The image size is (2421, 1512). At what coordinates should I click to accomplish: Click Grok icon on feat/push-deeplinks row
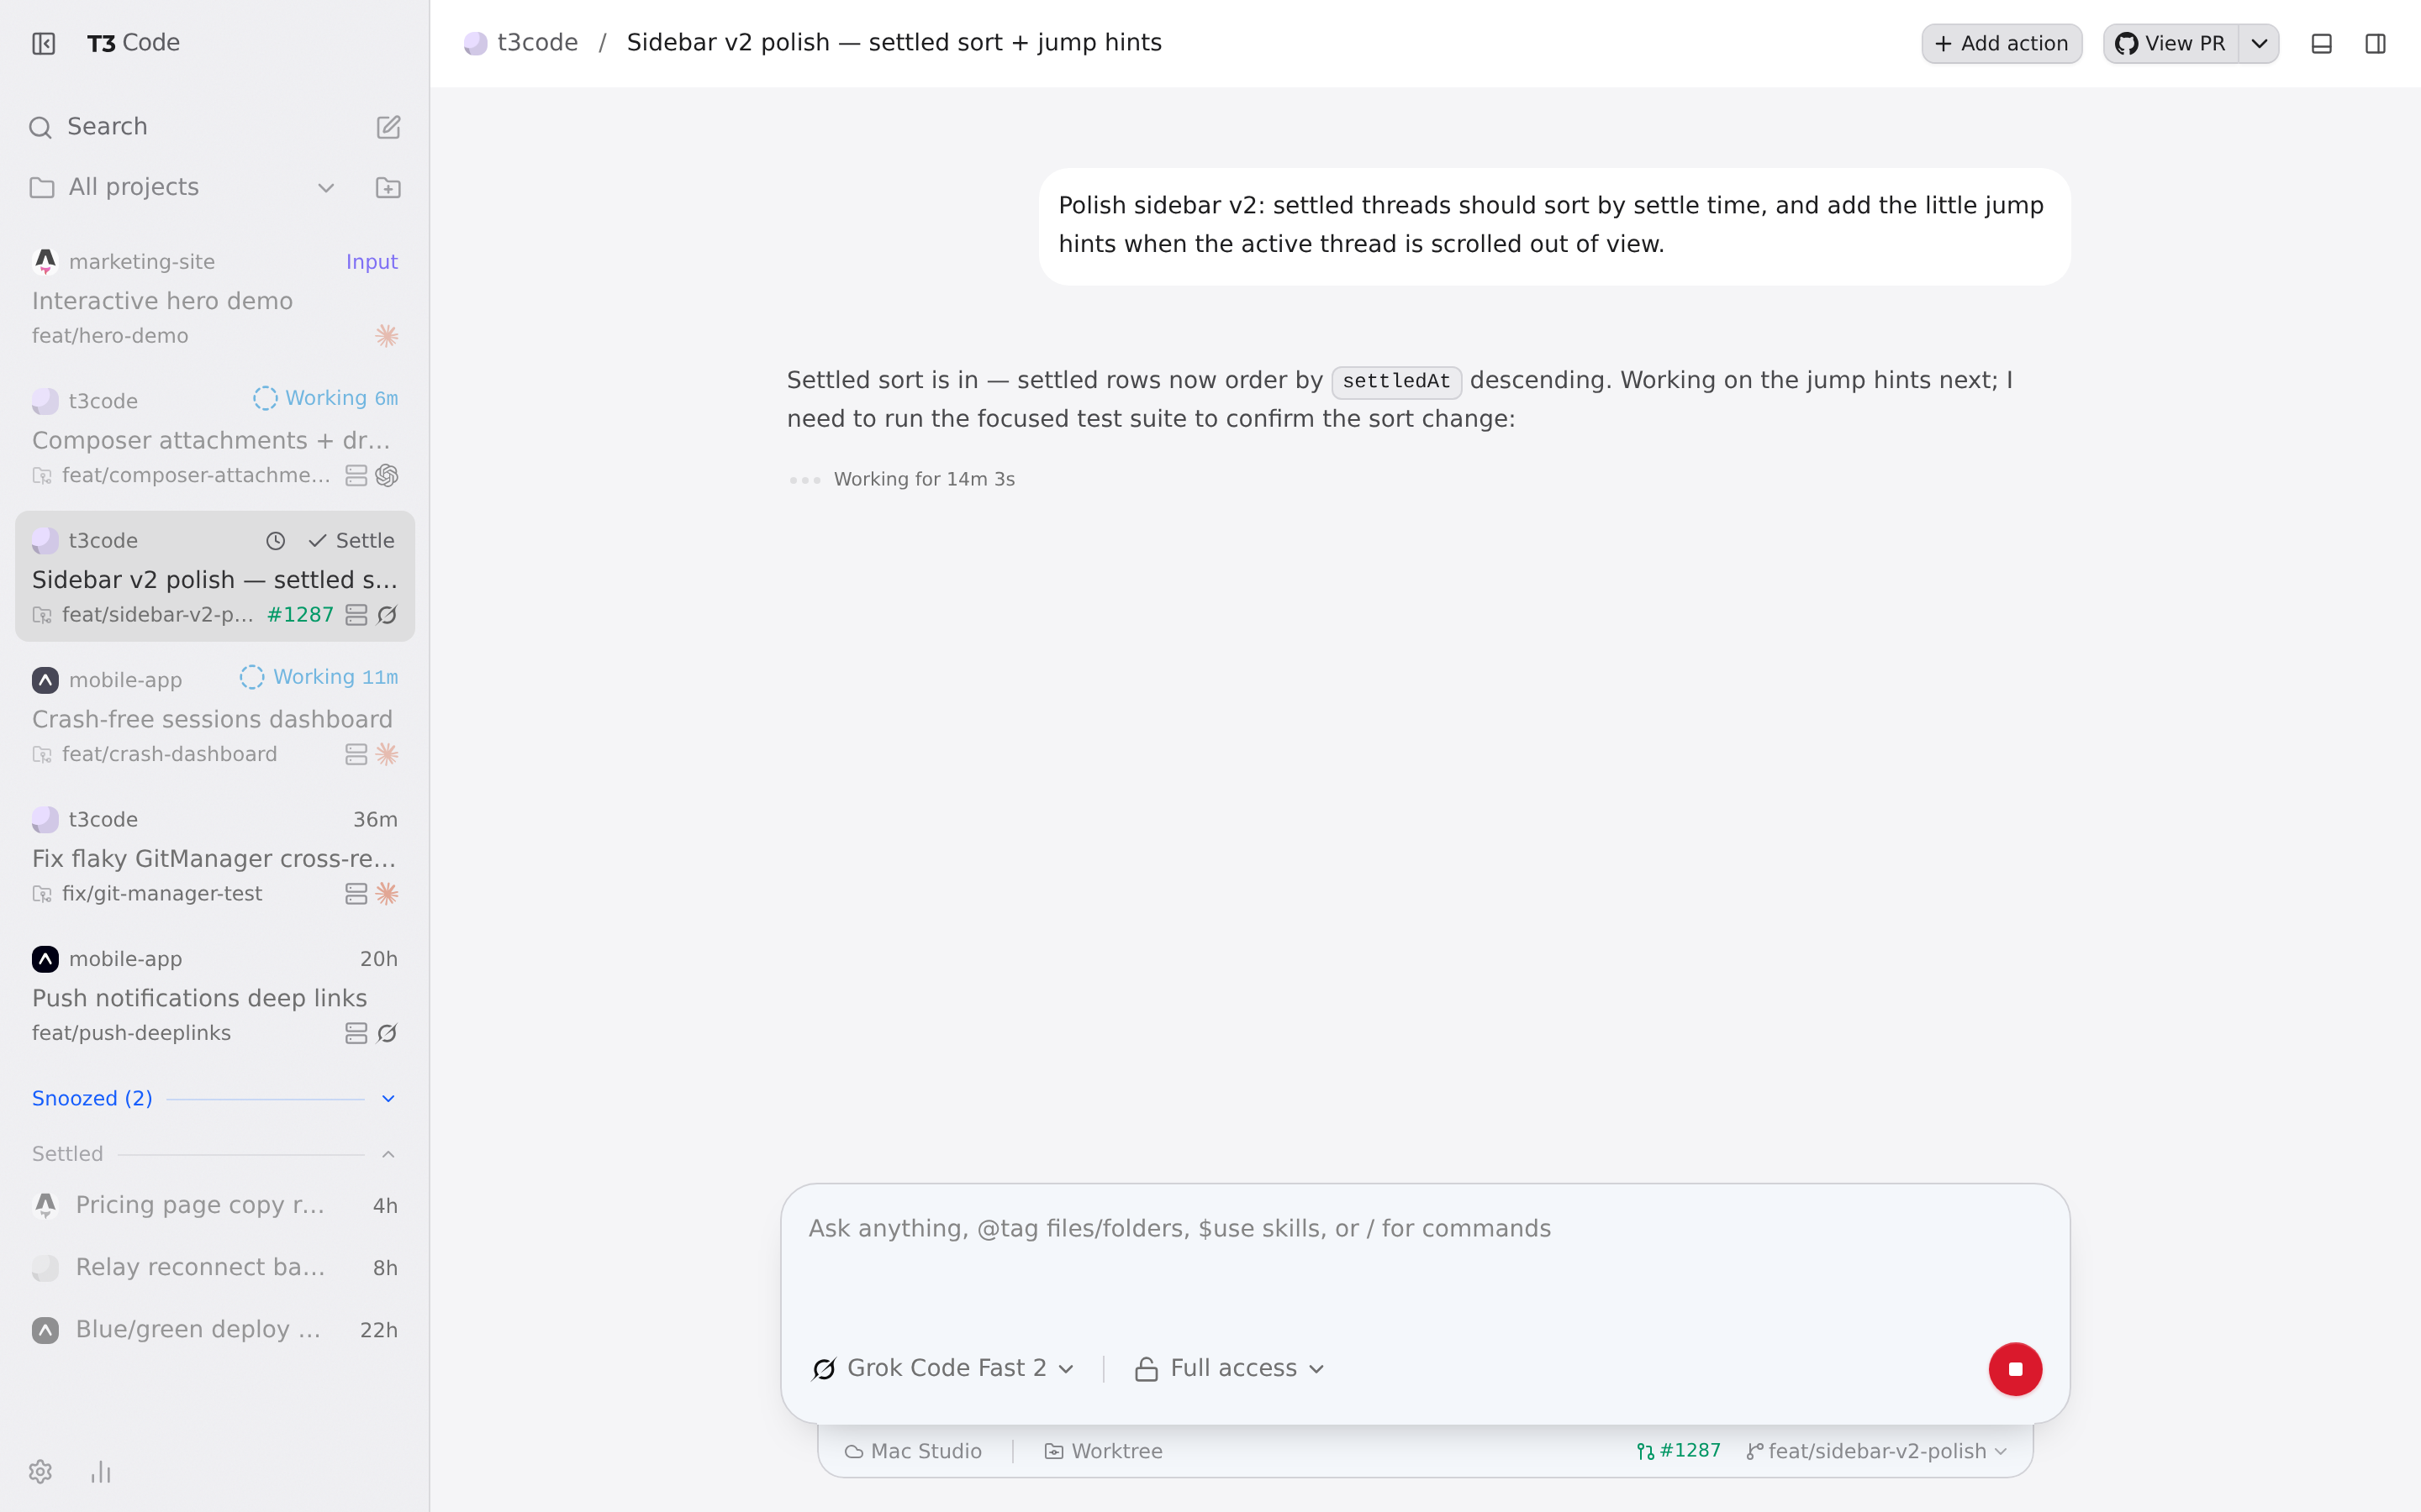point(388,1034)
